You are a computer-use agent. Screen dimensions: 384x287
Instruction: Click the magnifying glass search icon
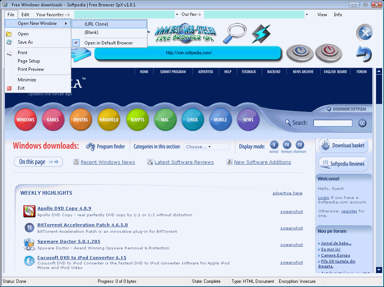[235, 34]
